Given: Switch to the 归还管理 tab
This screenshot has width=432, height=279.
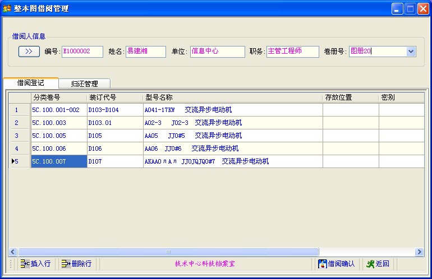Looking at the screenshot, I should [85, 83].
